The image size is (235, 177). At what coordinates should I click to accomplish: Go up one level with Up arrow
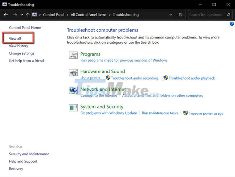click(x=28, y=15)
